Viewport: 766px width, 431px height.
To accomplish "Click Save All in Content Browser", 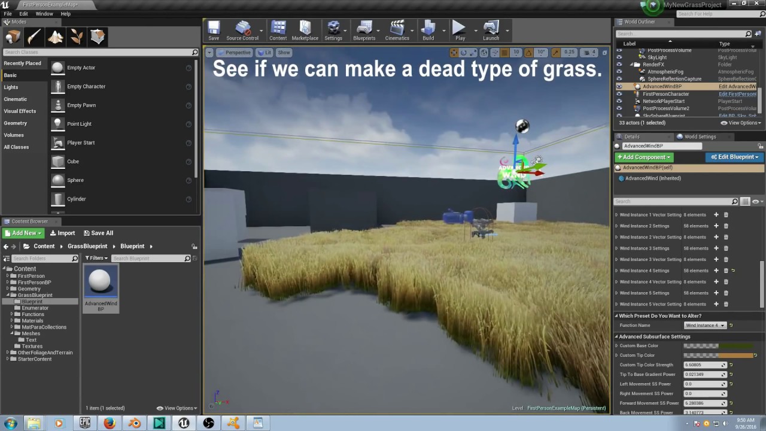I will click(x=98, y=233).
